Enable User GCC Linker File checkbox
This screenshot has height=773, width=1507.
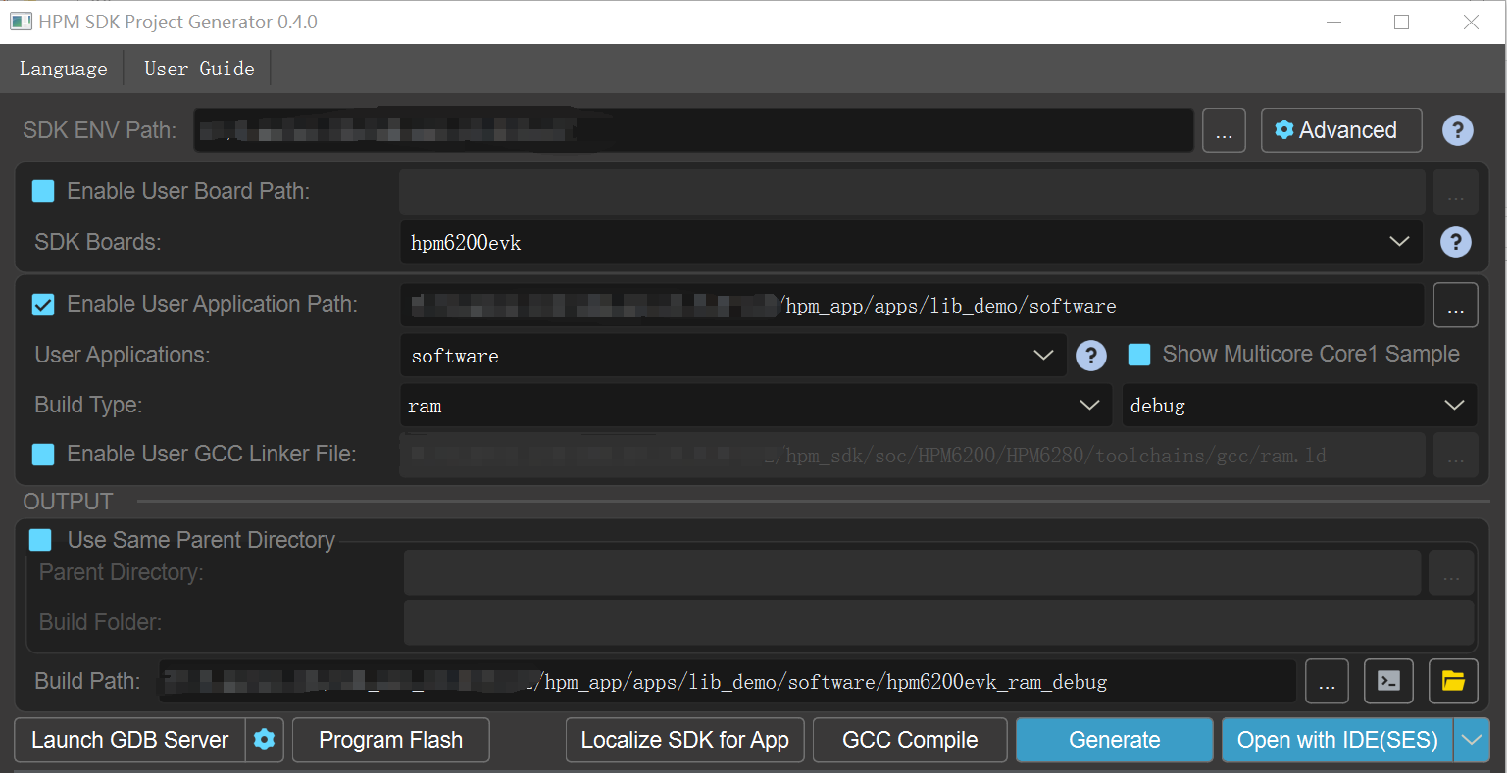tap(43, 455)
